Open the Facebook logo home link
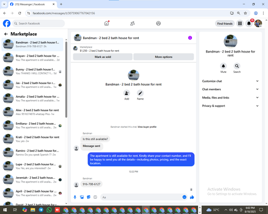This screenshot has height=214, width=268. point(7,24)
